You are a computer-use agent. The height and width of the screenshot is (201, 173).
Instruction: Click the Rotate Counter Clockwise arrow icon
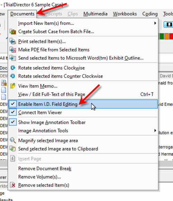click(13, 76)
